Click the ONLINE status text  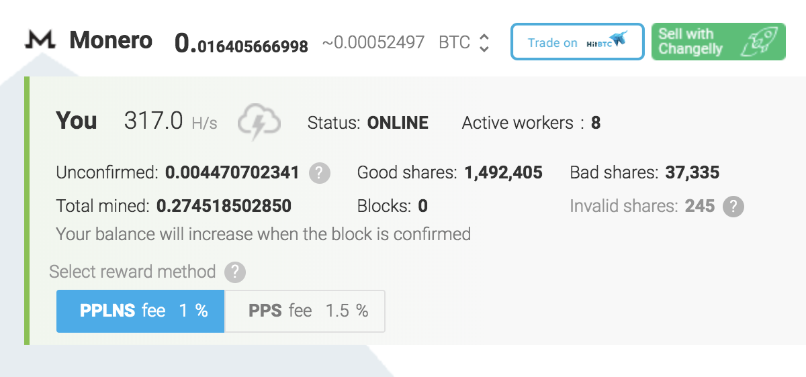tap(398, 123)
